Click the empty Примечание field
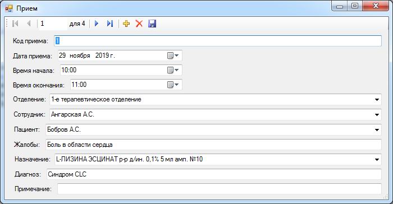 click(220, 189)
